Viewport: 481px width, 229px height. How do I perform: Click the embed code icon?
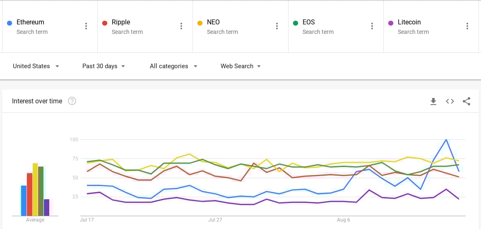(x=450, y=101)
